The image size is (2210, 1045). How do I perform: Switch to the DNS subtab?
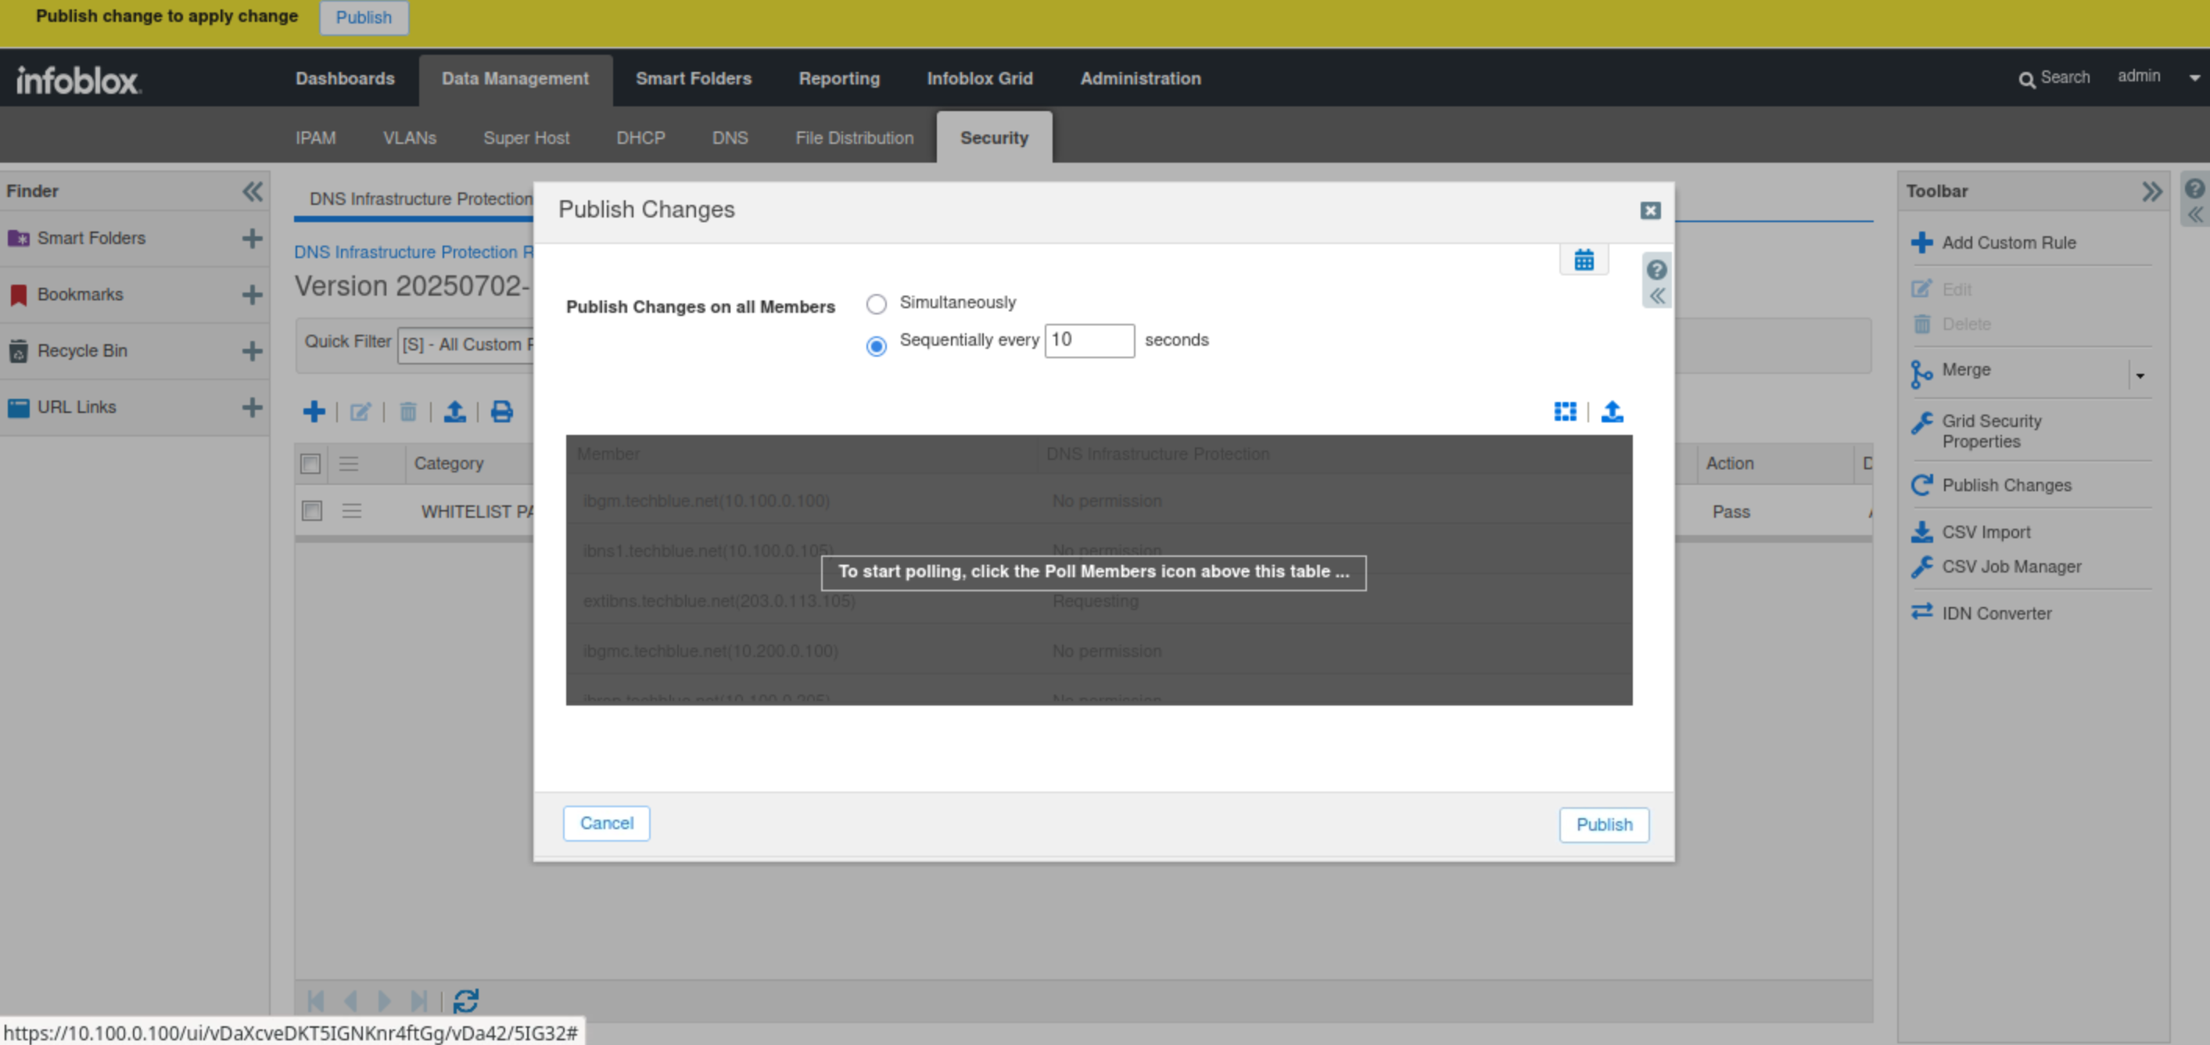click(x=729, y=138)
